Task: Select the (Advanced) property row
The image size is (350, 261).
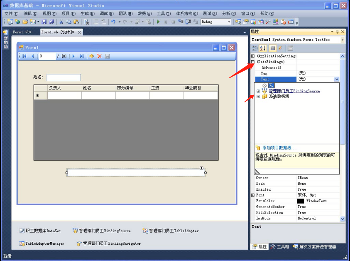Action: 298,67
